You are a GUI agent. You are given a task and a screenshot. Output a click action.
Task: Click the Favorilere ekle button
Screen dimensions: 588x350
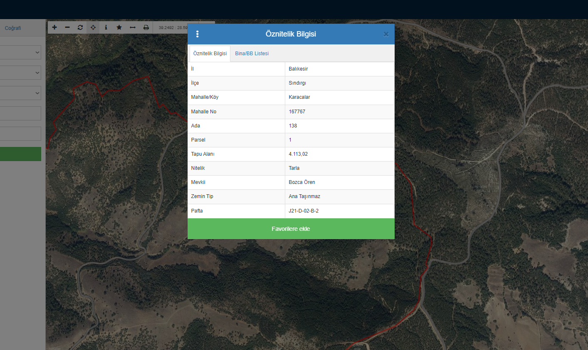point(291,229)
